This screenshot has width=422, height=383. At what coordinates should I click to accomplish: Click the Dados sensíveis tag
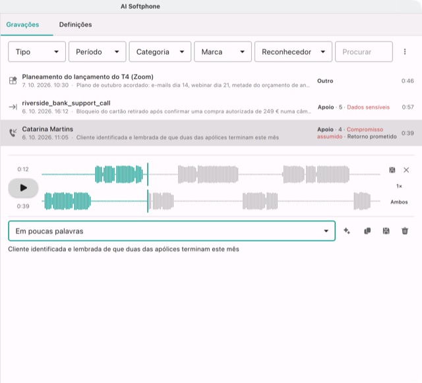[368, 107]
